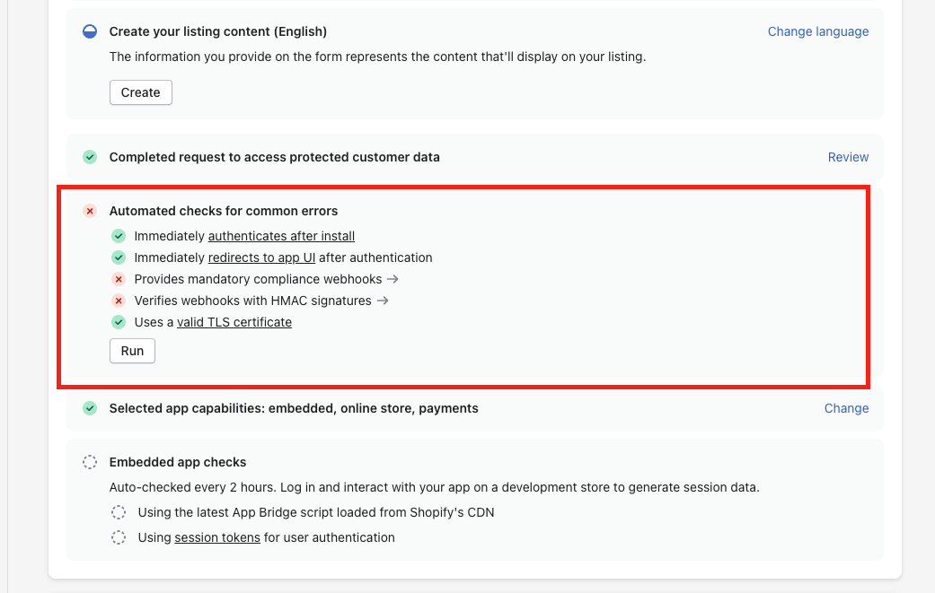This screenshot has width=935, height=593.
Task: Click red X icon beside Automated checks
Action: pos(90,211)
